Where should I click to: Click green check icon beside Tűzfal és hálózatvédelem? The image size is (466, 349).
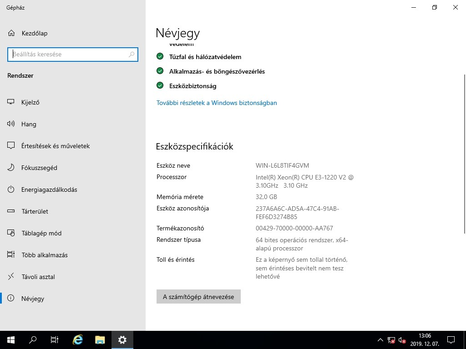[160, 56]
